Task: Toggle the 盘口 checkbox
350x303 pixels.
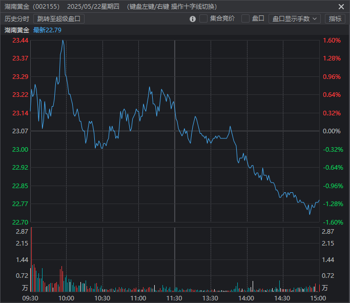Action: pyautogui.click(x=245, y=18)
